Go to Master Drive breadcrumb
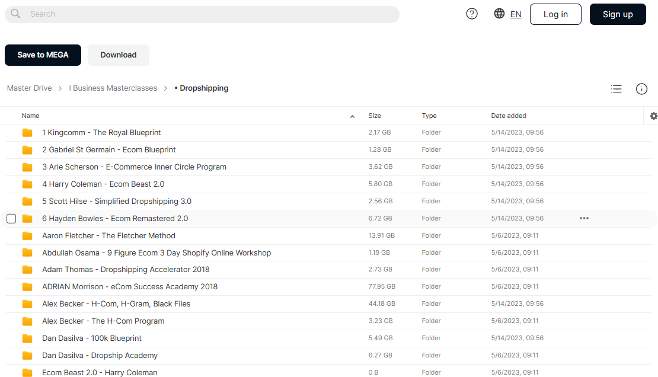This screenshot has width=658, height=377. [30, 88]
